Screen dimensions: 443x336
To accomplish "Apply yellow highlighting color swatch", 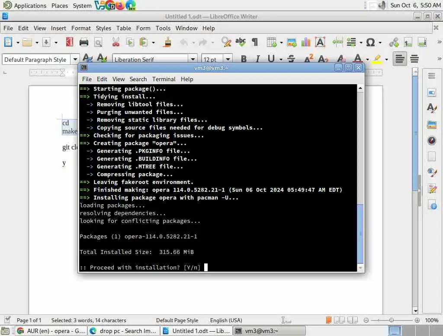I will [x=377, y=59].
